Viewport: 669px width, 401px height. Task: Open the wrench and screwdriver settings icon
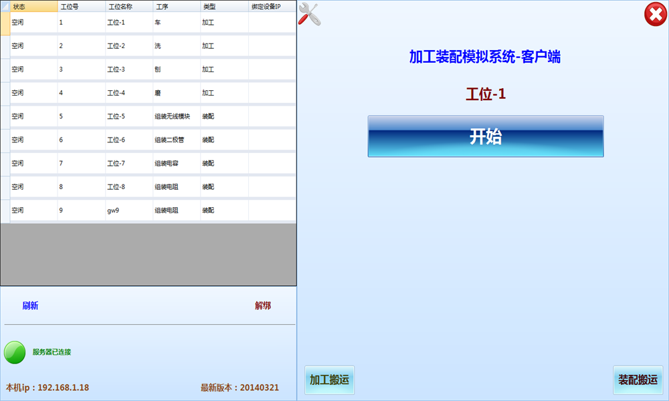click(x=309, y=14)
